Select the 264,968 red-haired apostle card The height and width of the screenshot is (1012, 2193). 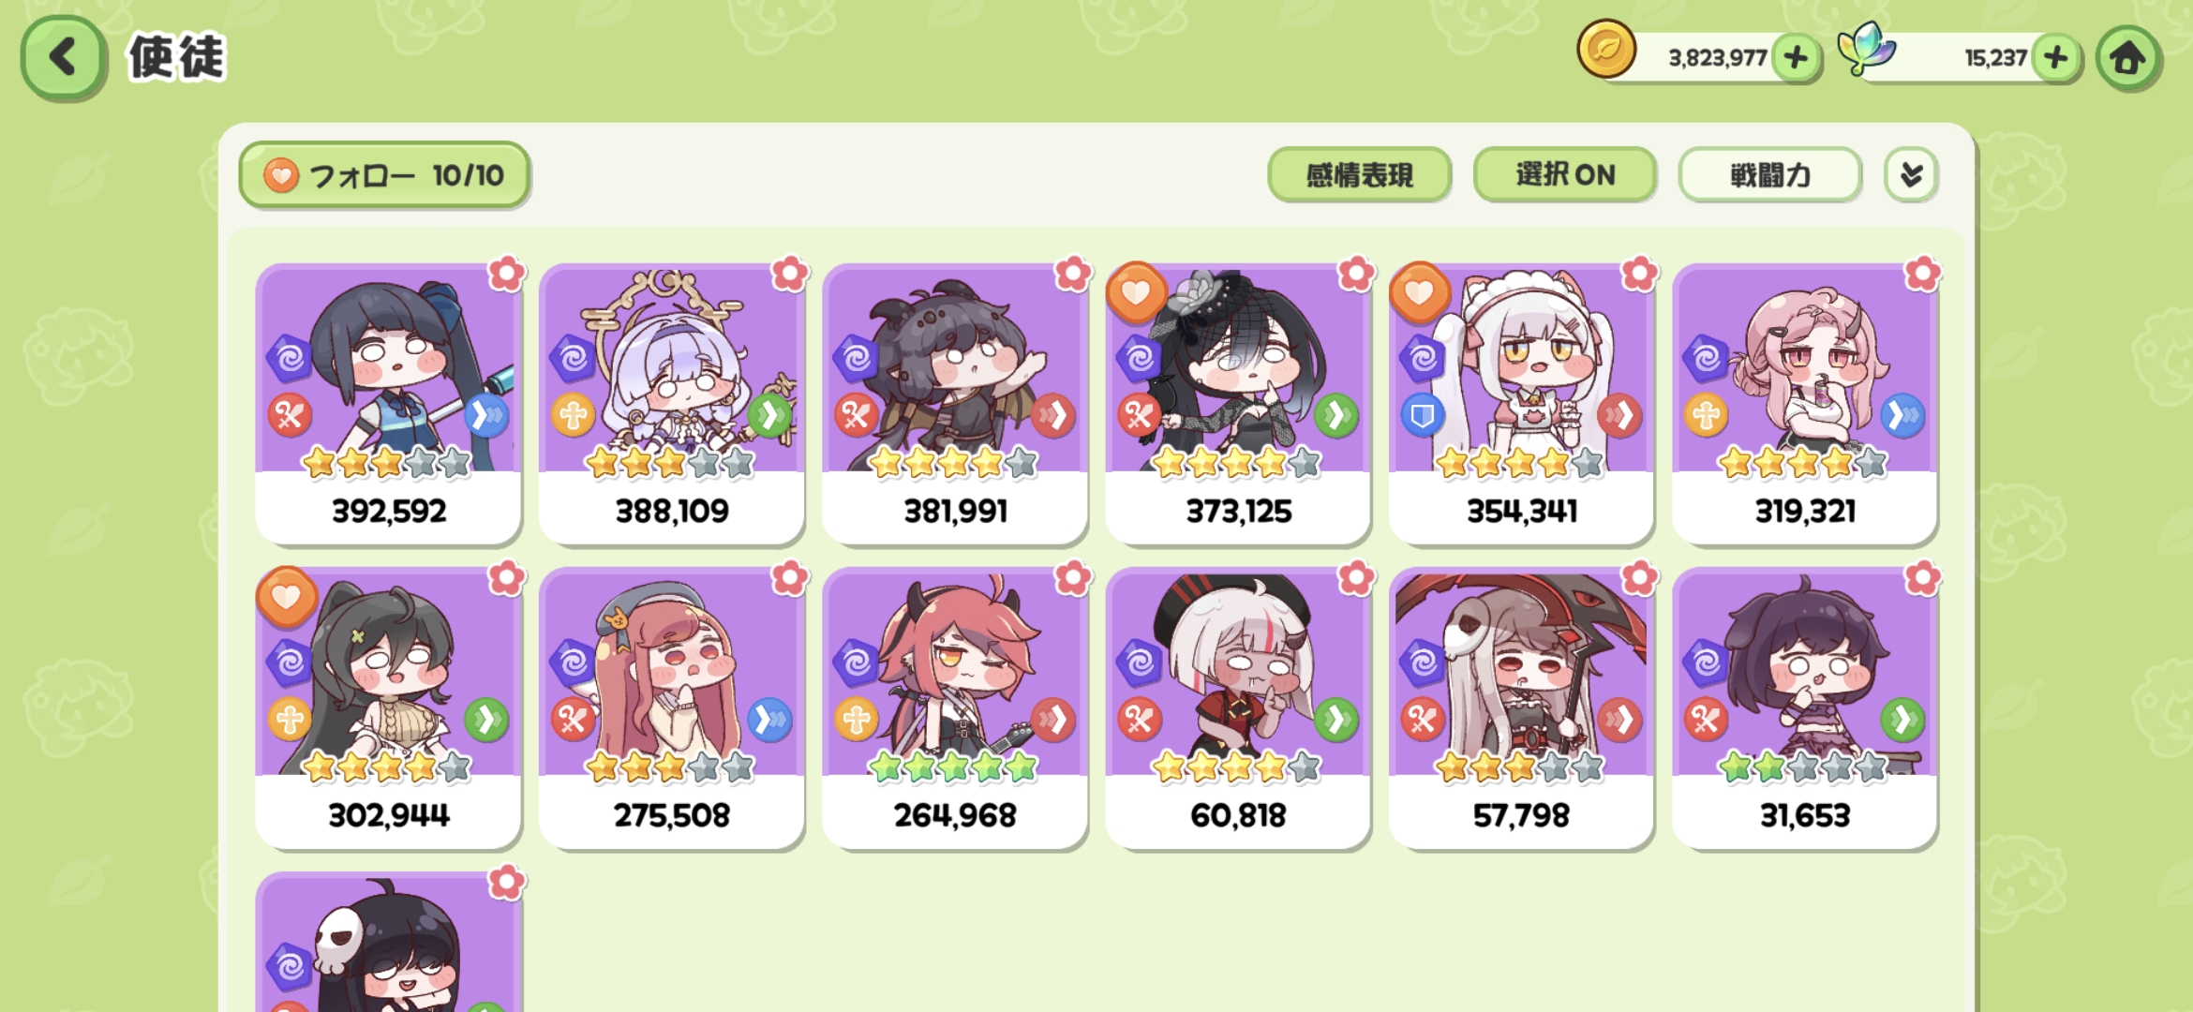tap(955, 708)
